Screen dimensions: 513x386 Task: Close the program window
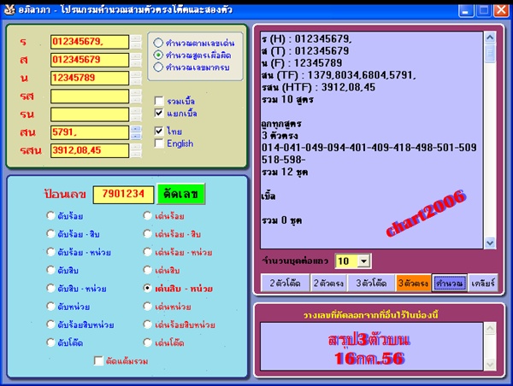(501, 10)
